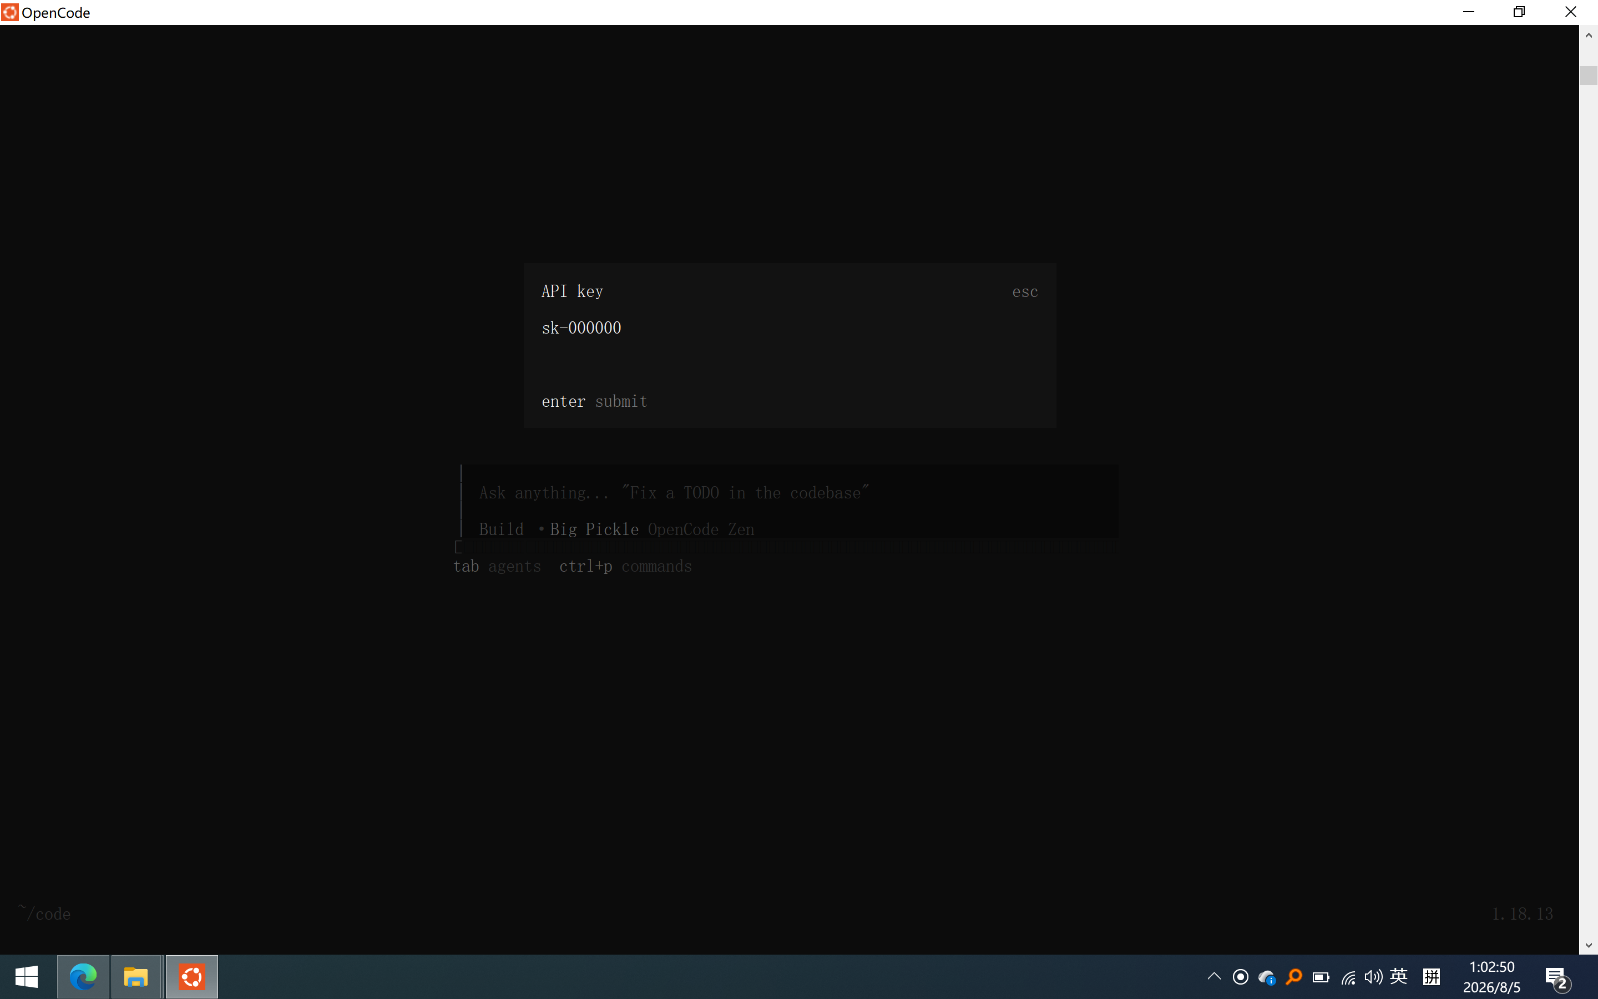The width and height of the screenshot is (1598, 999).
Task: Open the volume speaker icon
Action: coord(1373,977)
